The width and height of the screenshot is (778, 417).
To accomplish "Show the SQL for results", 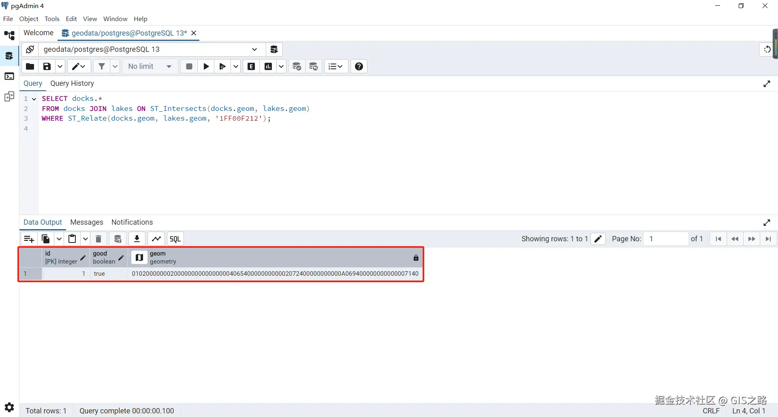I will click(175, 239).
